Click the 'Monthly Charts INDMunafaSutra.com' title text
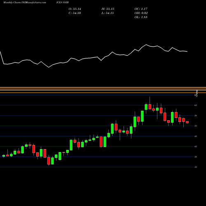Image resolution: width=206 pixels, height=206 pixels. point(25,2)
